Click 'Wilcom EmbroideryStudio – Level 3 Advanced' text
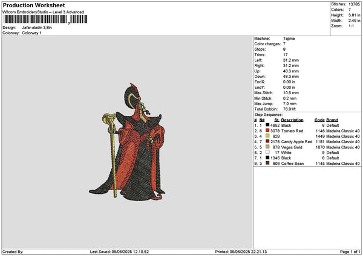The image size is (363, 256). tap(44, 12)
